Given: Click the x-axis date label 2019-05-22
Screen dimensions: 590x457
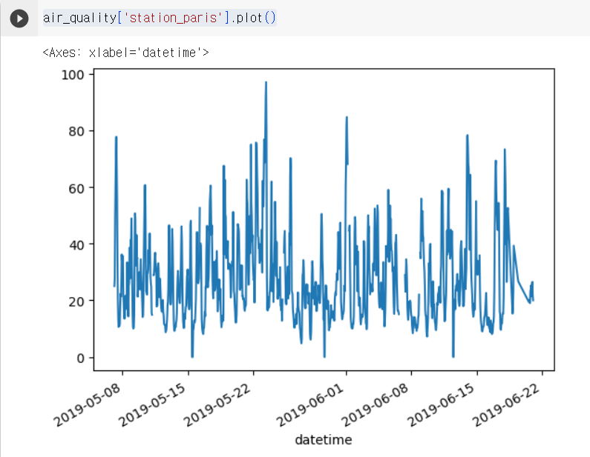Looking at the screenshot, I should (x=217, y=405).
